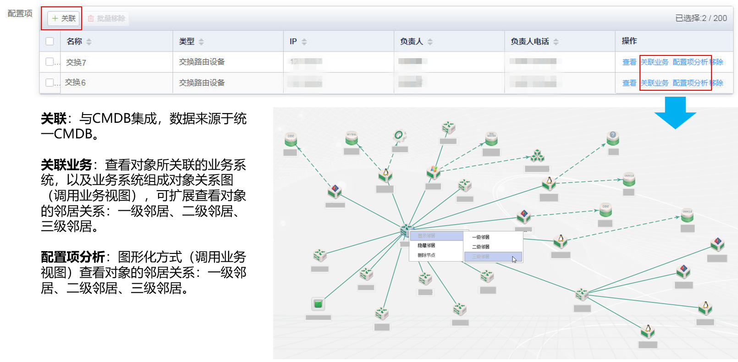
Task: Tick the select-all header checkbox
Action: coord(50,41)
